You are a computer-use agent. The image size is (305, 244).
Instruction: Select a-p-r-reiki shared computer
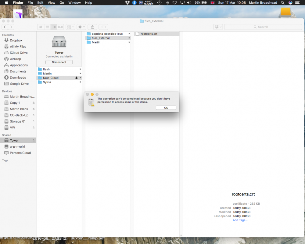tap(18, 146)
